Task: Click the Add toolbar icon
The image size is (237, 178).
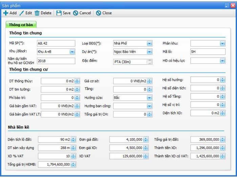Action: pos(6,13)
